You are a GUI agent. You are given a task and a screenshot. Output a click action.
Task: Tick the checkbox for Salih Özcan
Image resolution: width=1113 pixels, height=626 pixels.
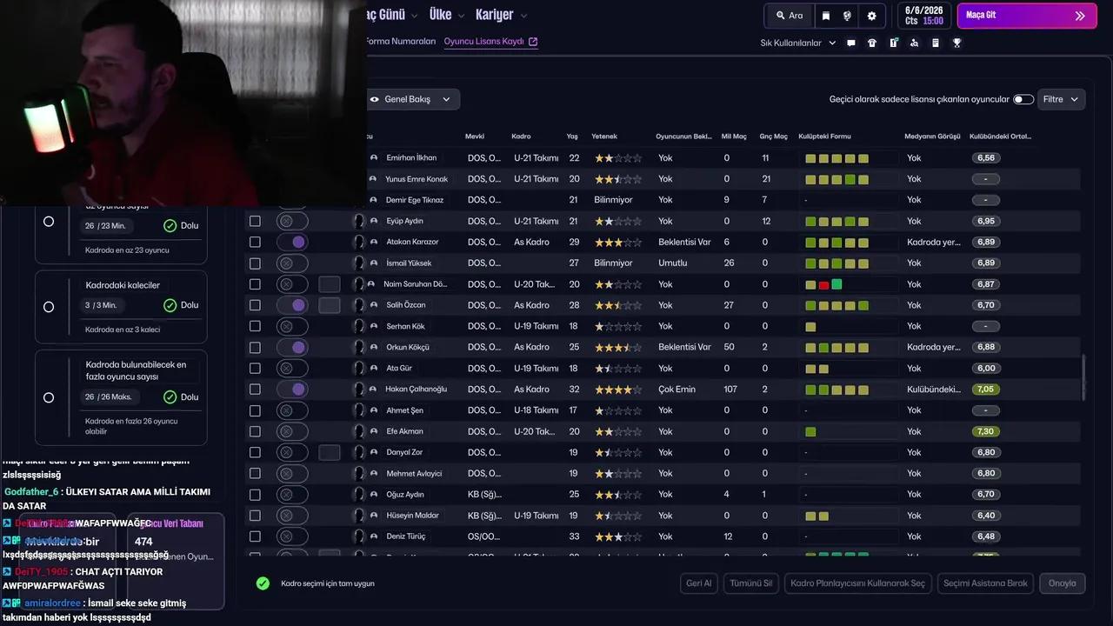point(255,305)
